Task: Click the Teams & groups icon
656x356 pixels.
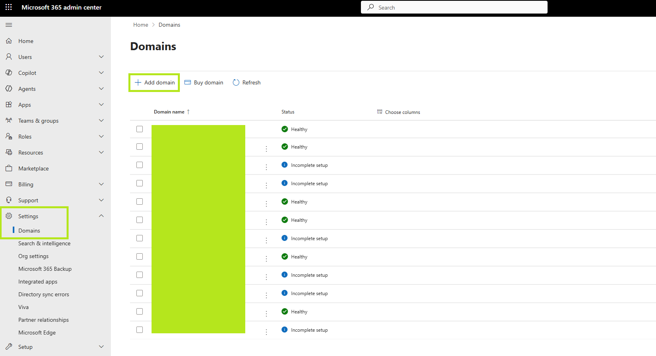Action: pos(9,121)
